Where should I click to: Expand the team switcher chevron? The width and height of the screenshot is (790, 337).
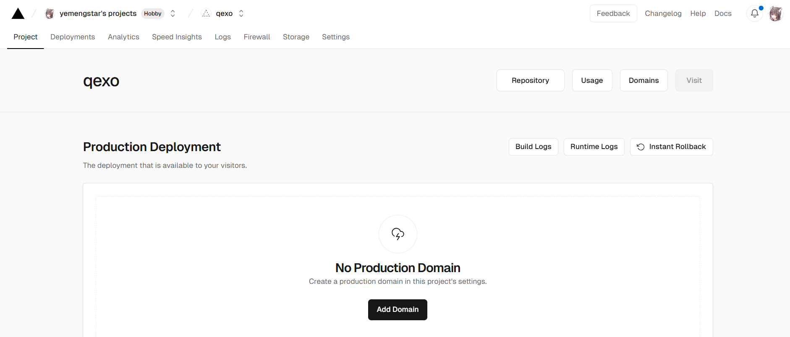point(173,13)
